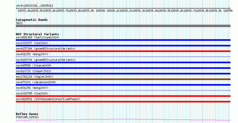Click the first nsv1033377 (Coe2014) label
The width and height of the screenshot is (238, 123).
[x=32, y=43]
